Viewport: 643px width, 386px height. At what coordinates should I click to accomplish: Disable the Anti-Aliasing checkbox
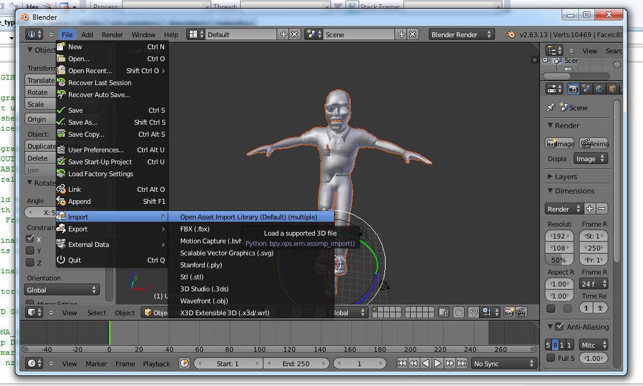tap(559, 327)
